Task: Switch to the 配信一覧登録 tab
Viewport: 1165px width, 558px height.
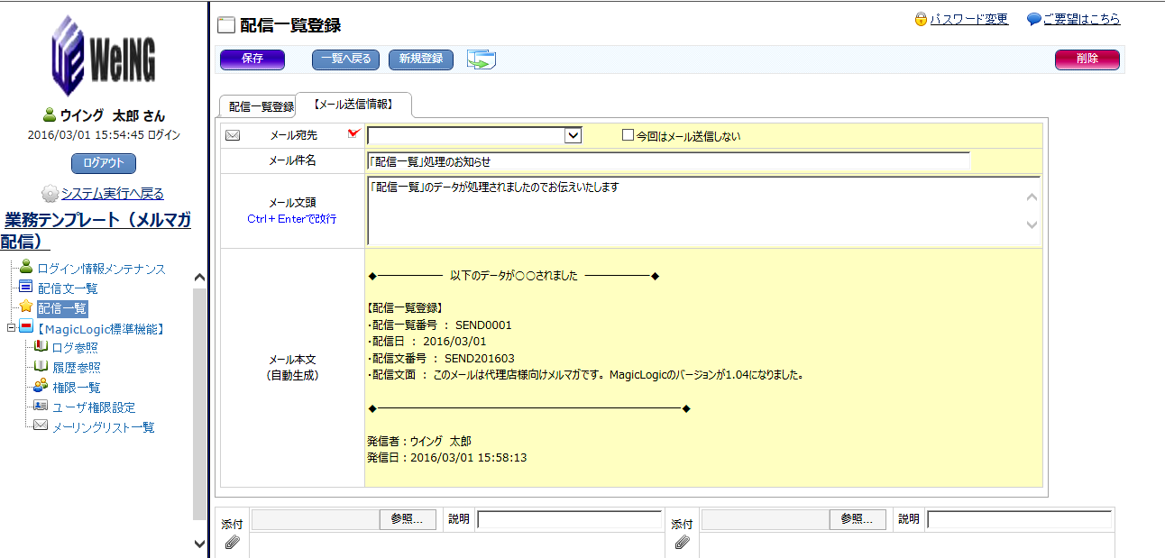Action: [x=260, y=106]
